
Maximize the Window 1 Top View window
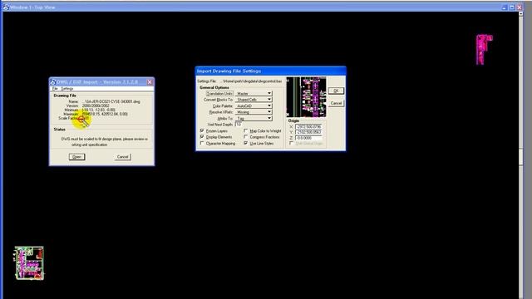pyautogui.click(x=512, y=7)
